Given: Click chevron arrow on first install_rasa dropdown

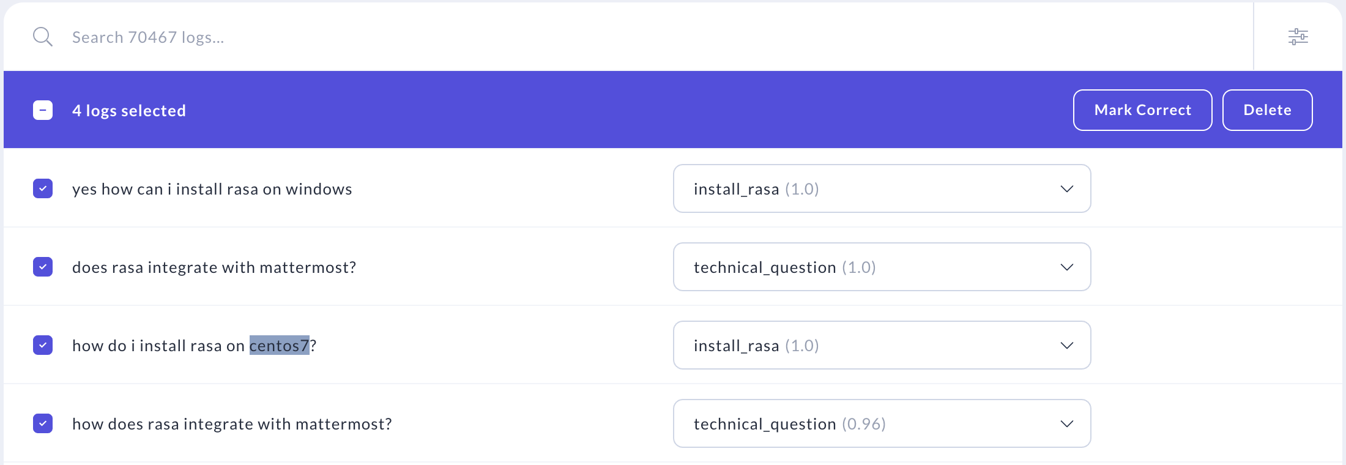Looking at the screenshot, I should (1066, 188).
